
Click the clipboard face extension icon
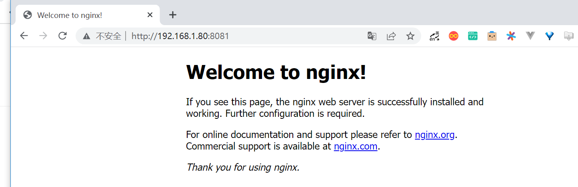[x=492, y=36]
